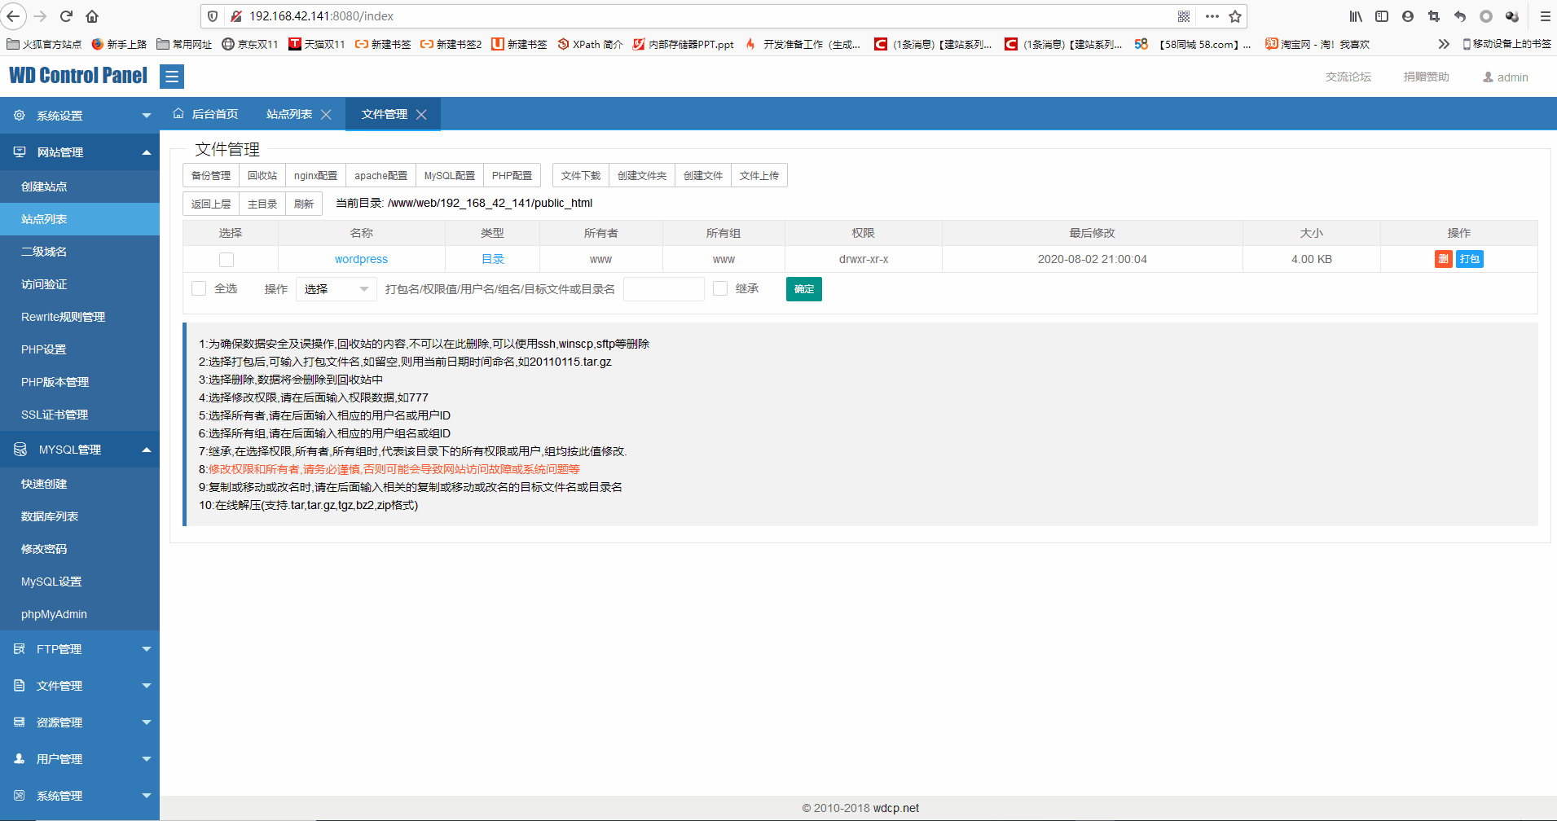
Task: Click the 文件上传 button
Action: (759, 175)
